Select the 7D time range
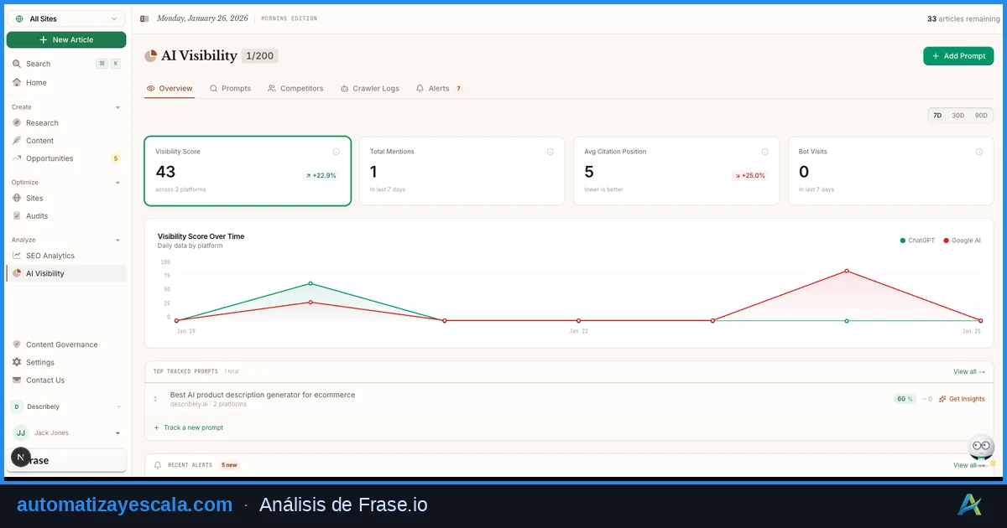Image resolution: width=1007 pixels, height=528 pixels. [937, 116]
